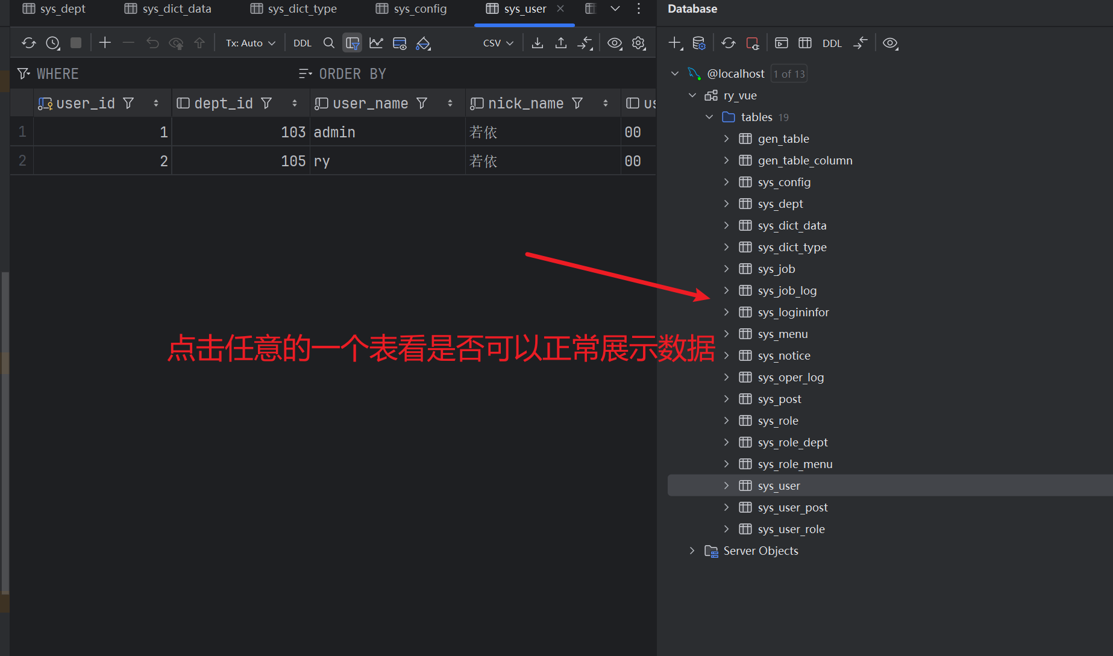
Task: Open Database panel view options eye
Action: pos(890,43)
